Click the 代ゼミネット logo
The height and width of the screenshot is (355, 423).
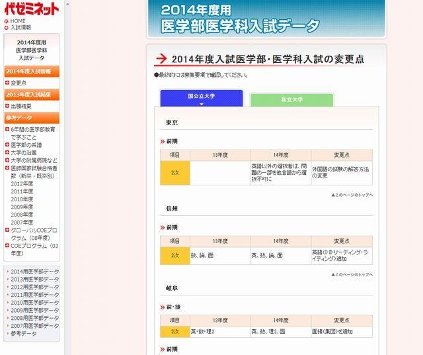32,9
